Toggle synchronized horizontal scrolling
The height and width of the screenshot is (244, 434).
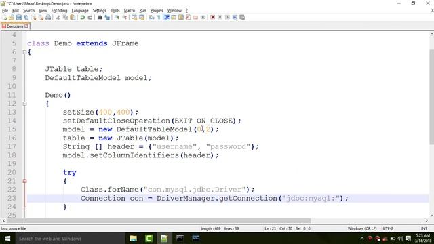142,18
